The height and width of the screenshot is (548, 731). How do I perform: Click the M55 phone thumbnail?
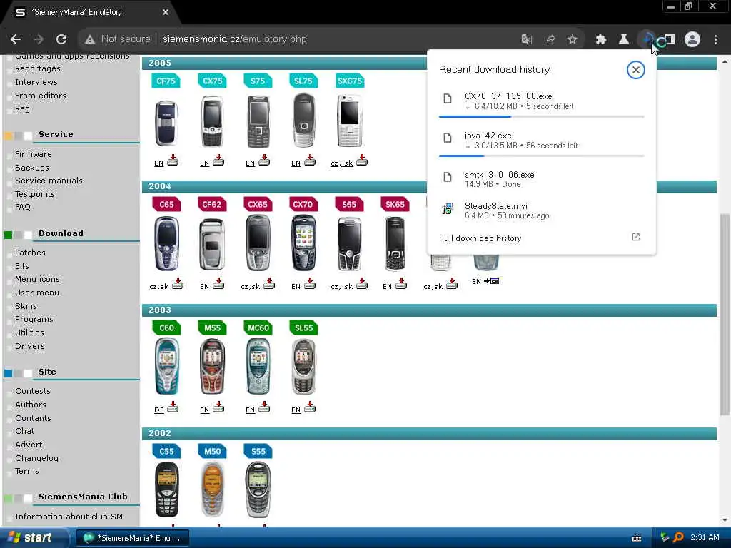212,367
